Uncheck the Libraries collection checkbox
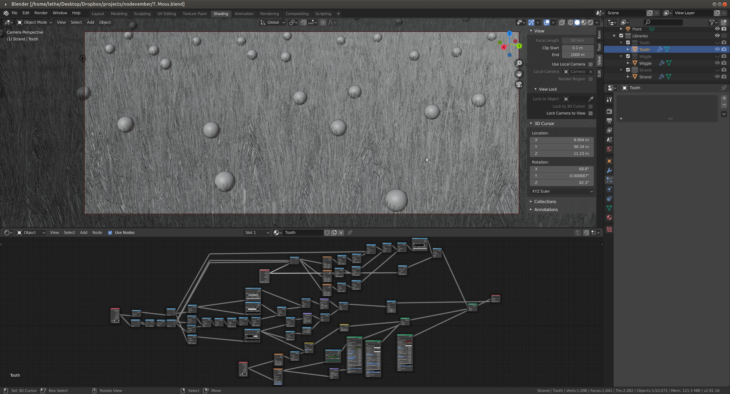Image resolution: width=730 pixels, height=394 pixels. pyautogui.click(x=621, y=36)
